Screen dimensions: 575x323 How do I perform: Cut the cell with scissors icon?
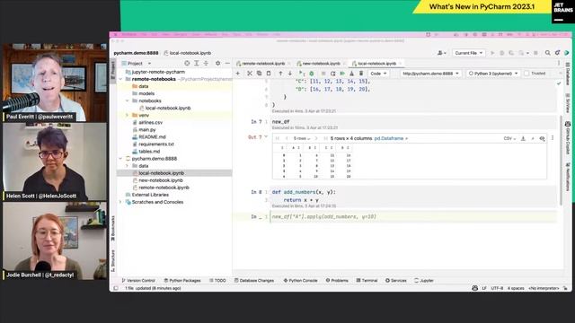(250, 74)
